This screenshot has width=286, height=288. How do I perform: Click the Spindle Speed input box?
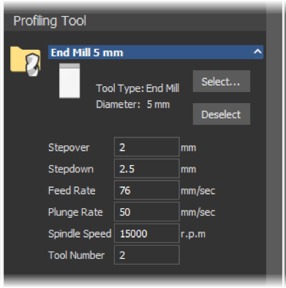147,233
